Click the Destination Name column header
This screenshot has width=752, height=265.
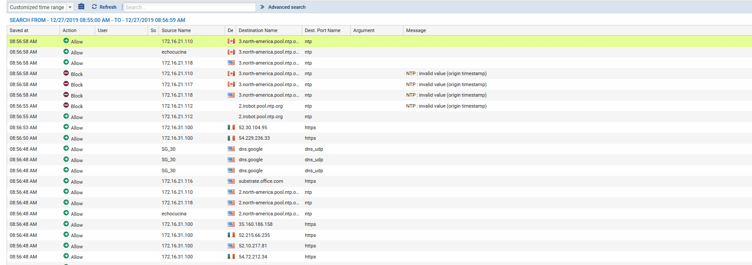pos(269,30)
